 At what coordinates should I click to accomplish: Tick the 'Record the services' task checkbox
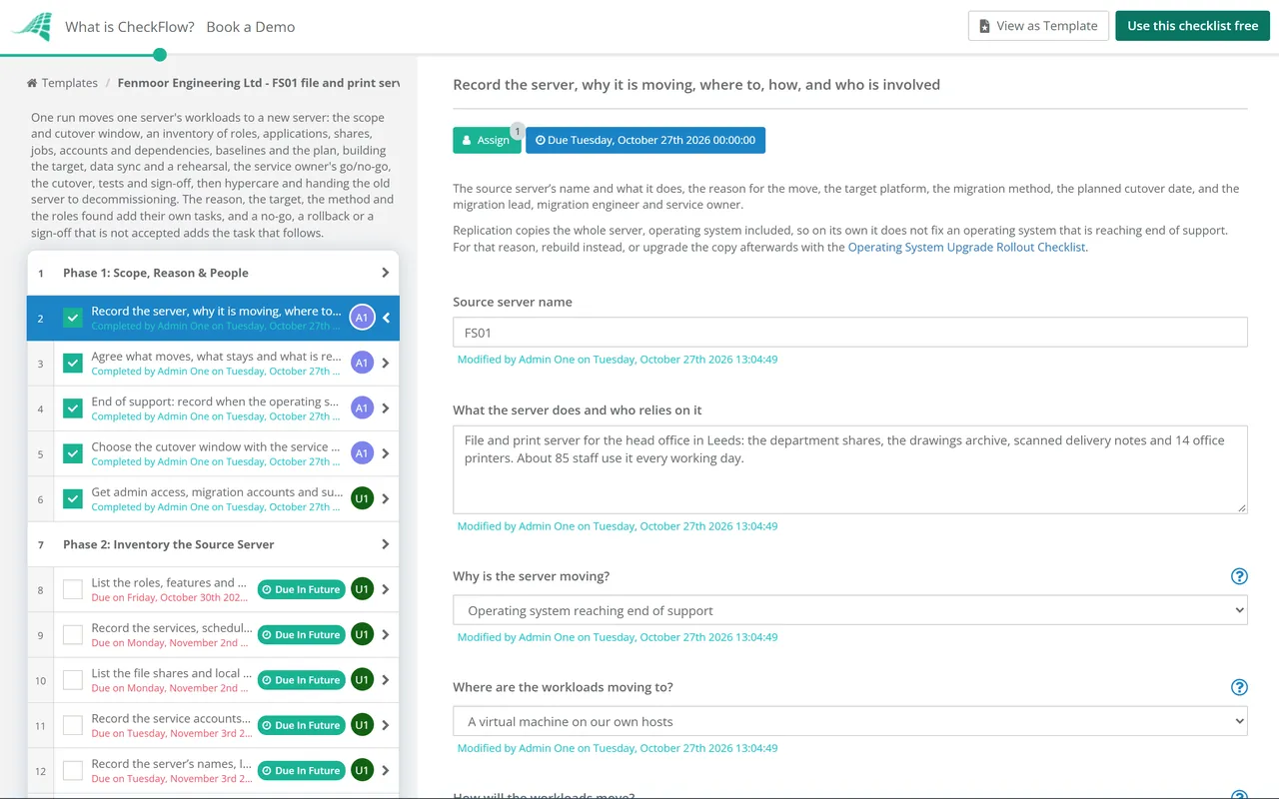[73, 634]
